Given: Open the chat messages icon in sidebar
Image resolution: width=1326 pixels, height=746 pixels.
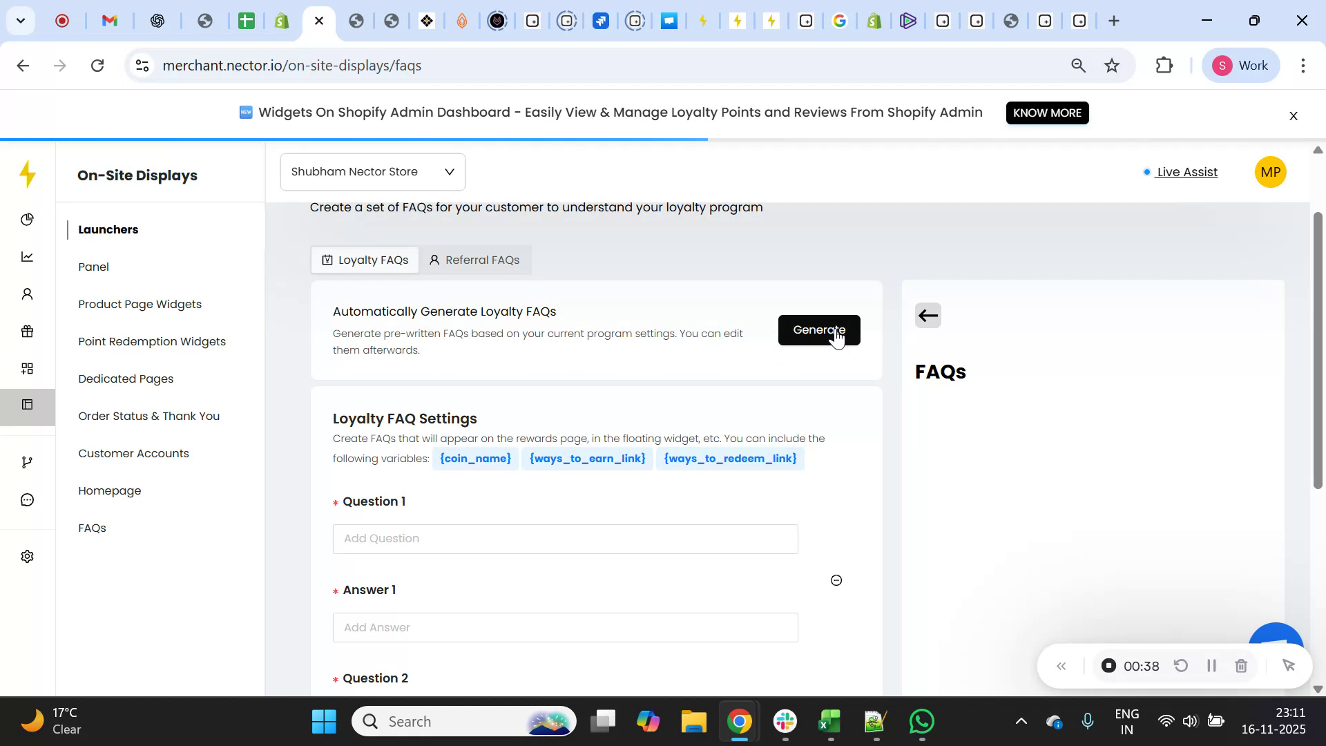Looking at the screenshot, I should tap(28, 499).
